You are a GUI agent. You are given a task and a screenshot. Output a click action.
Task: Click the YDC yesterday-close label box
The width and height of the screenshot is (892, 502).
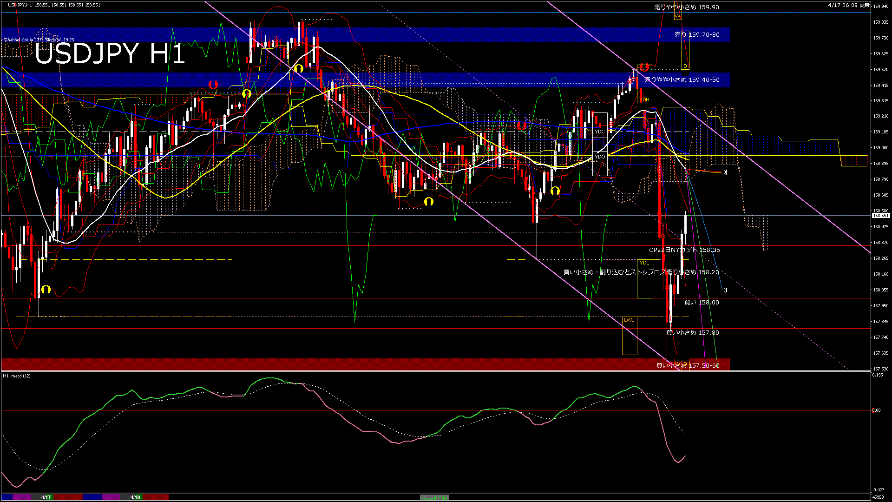click(600, 132)
